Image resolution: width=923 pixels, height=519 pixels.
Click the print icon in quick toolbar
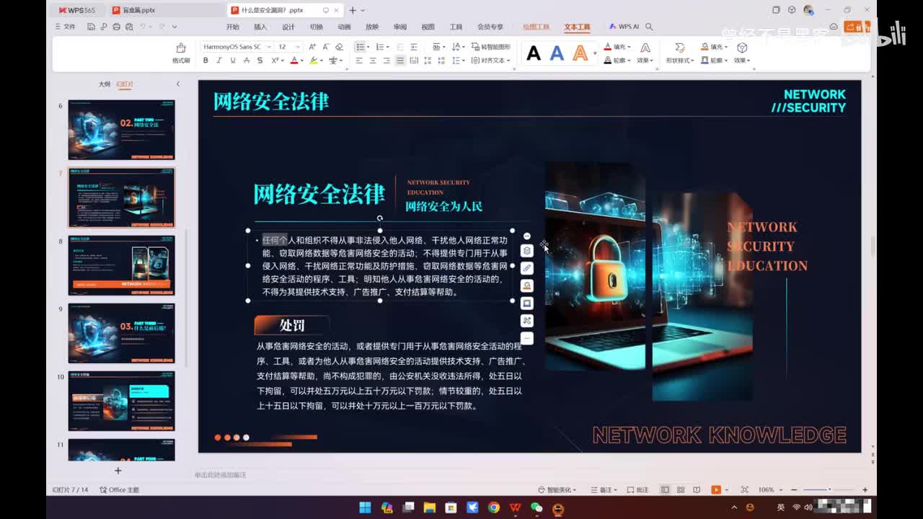click(115, 27)
